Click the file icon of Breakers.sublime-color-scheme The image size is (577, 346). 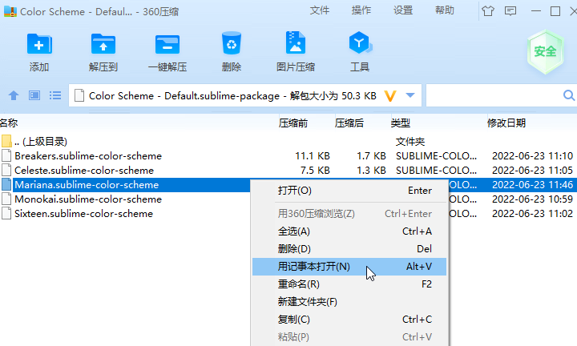click(x=6, y=156)
